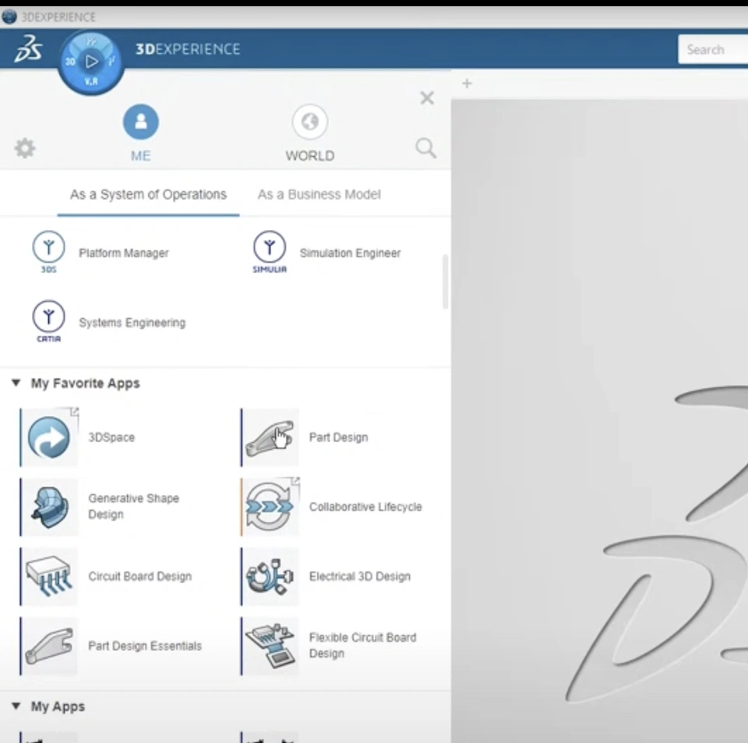The image size is (748, 743).
Task: Collapse the My Favorite Apps section
Action: click(16, 383)
